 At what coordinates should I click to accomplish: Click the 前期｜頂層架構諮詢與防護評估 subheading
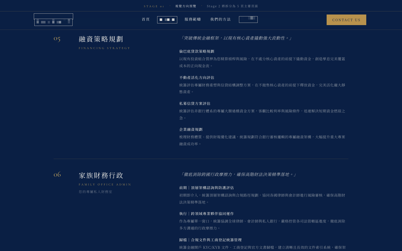207,188
